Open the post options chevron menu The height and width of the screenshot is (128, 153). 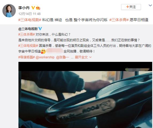click(150, 5)
